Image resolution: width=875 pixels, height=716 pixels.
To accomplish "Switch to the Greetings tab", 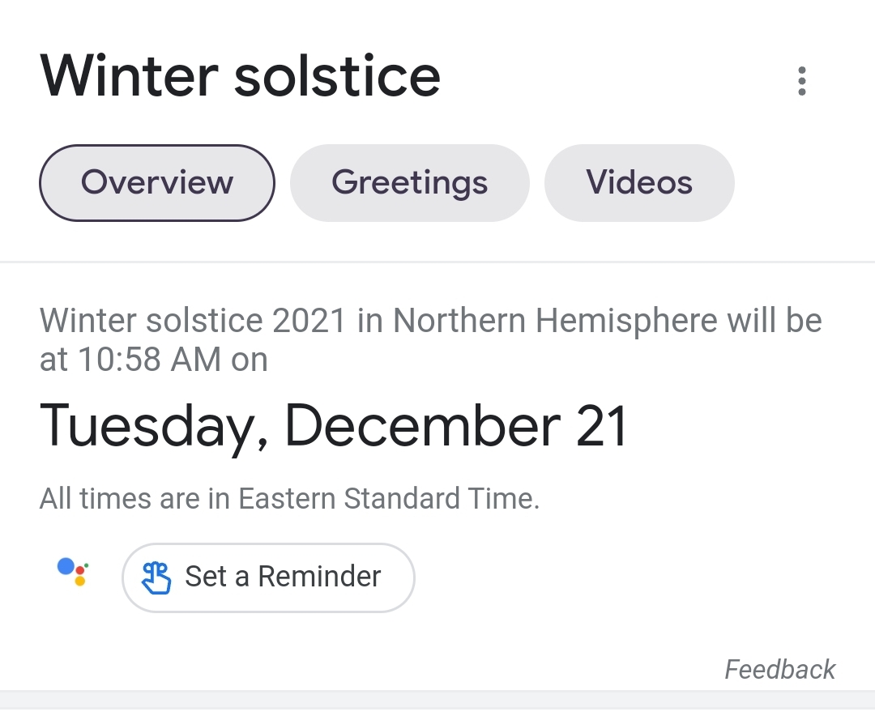I will click(410, 183).
